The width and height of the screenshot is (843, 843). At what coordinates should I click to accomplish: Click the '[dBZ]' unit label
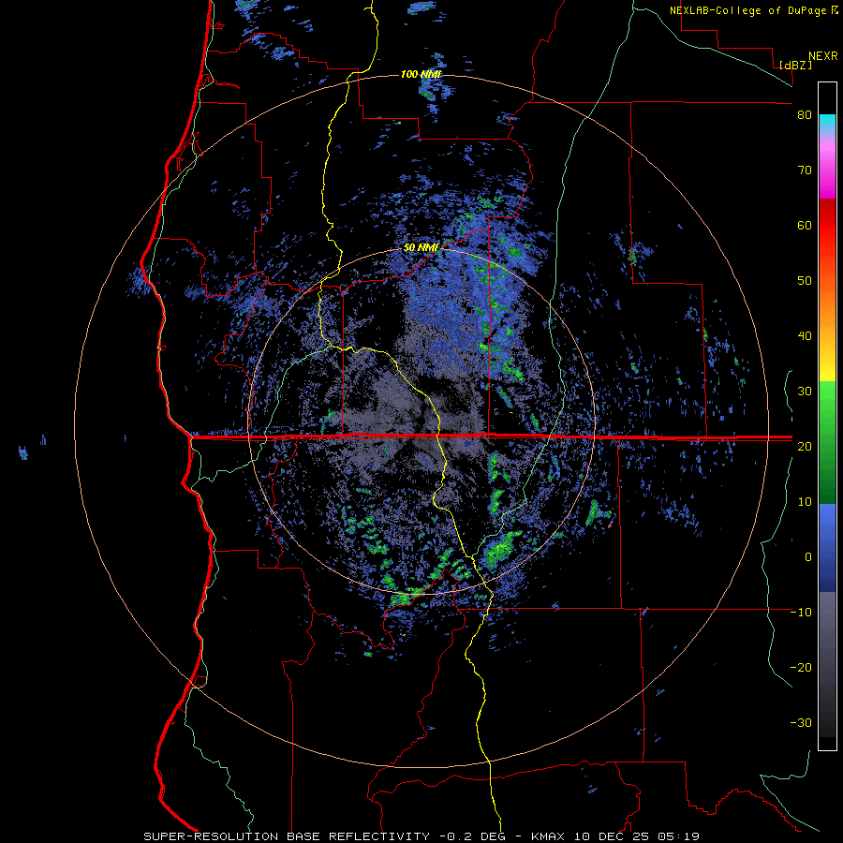795,65
